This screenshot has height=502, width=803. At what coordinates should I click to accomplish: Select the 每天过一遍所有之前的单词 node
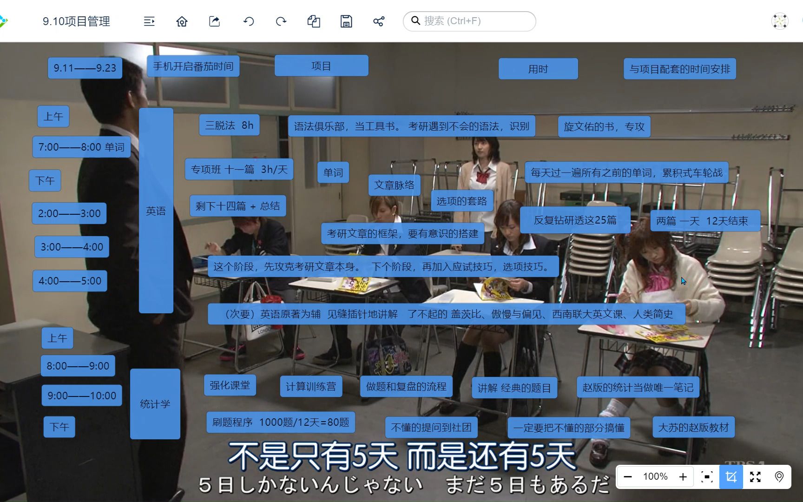coord(626,172)
